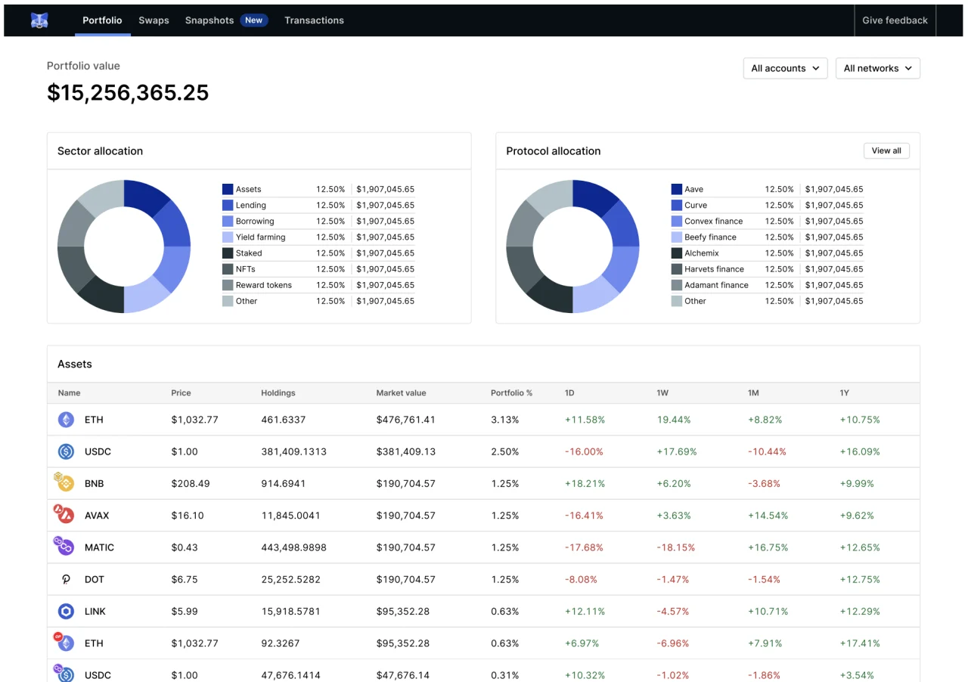This screenshot has width=968, height=682.
Task: Click the MetaMask fox logo
Action: point(39,20)
